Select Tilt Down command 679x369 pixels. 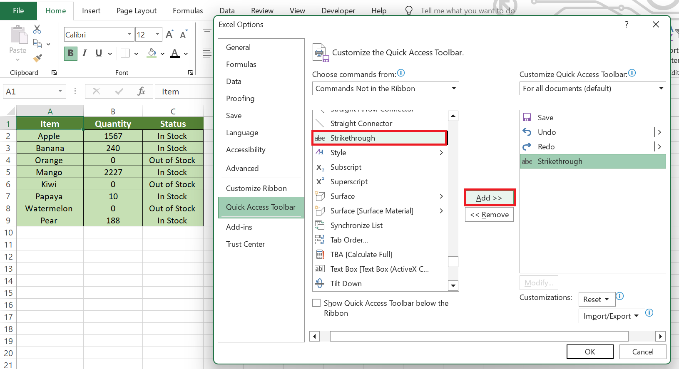380,284
